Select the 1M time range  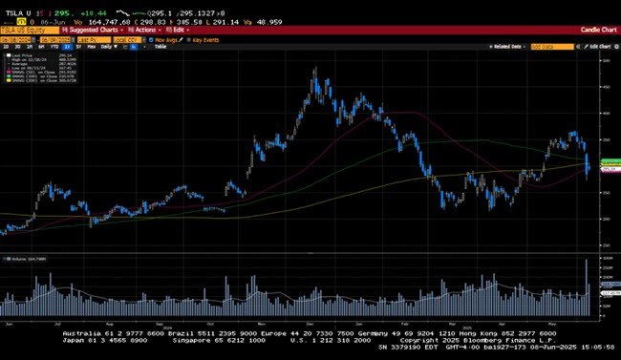click(30, 47)
